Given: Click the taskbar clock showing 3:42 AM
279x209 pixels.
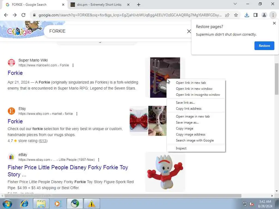Looking at the screenshot, I should (x=265, y=204).
